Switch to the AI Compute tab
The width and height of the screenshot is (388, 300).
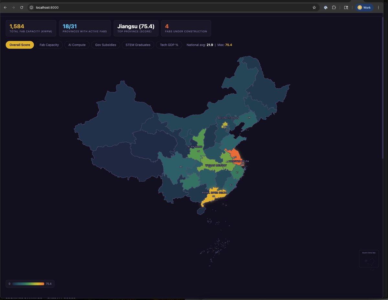pyautogui.click(x=77, y=45)
